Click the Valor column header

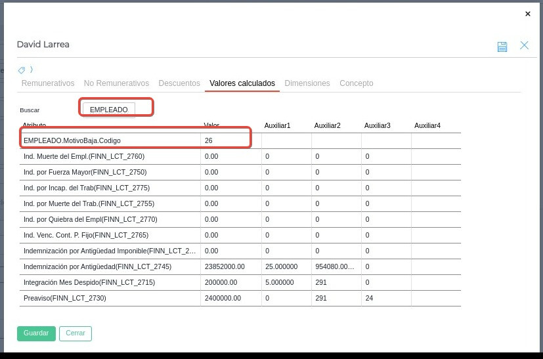click(x=211, y=125)
